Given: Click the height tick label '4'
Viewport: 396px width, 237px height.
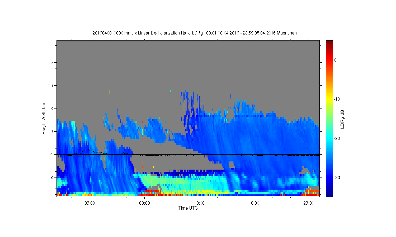Looking at the screenshot, I should (51, 154).
